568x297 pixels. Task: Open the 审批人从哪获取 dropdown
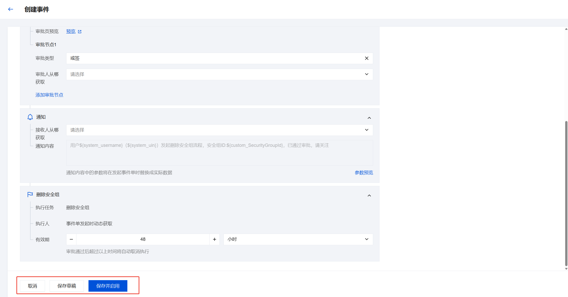click(219, 74)
